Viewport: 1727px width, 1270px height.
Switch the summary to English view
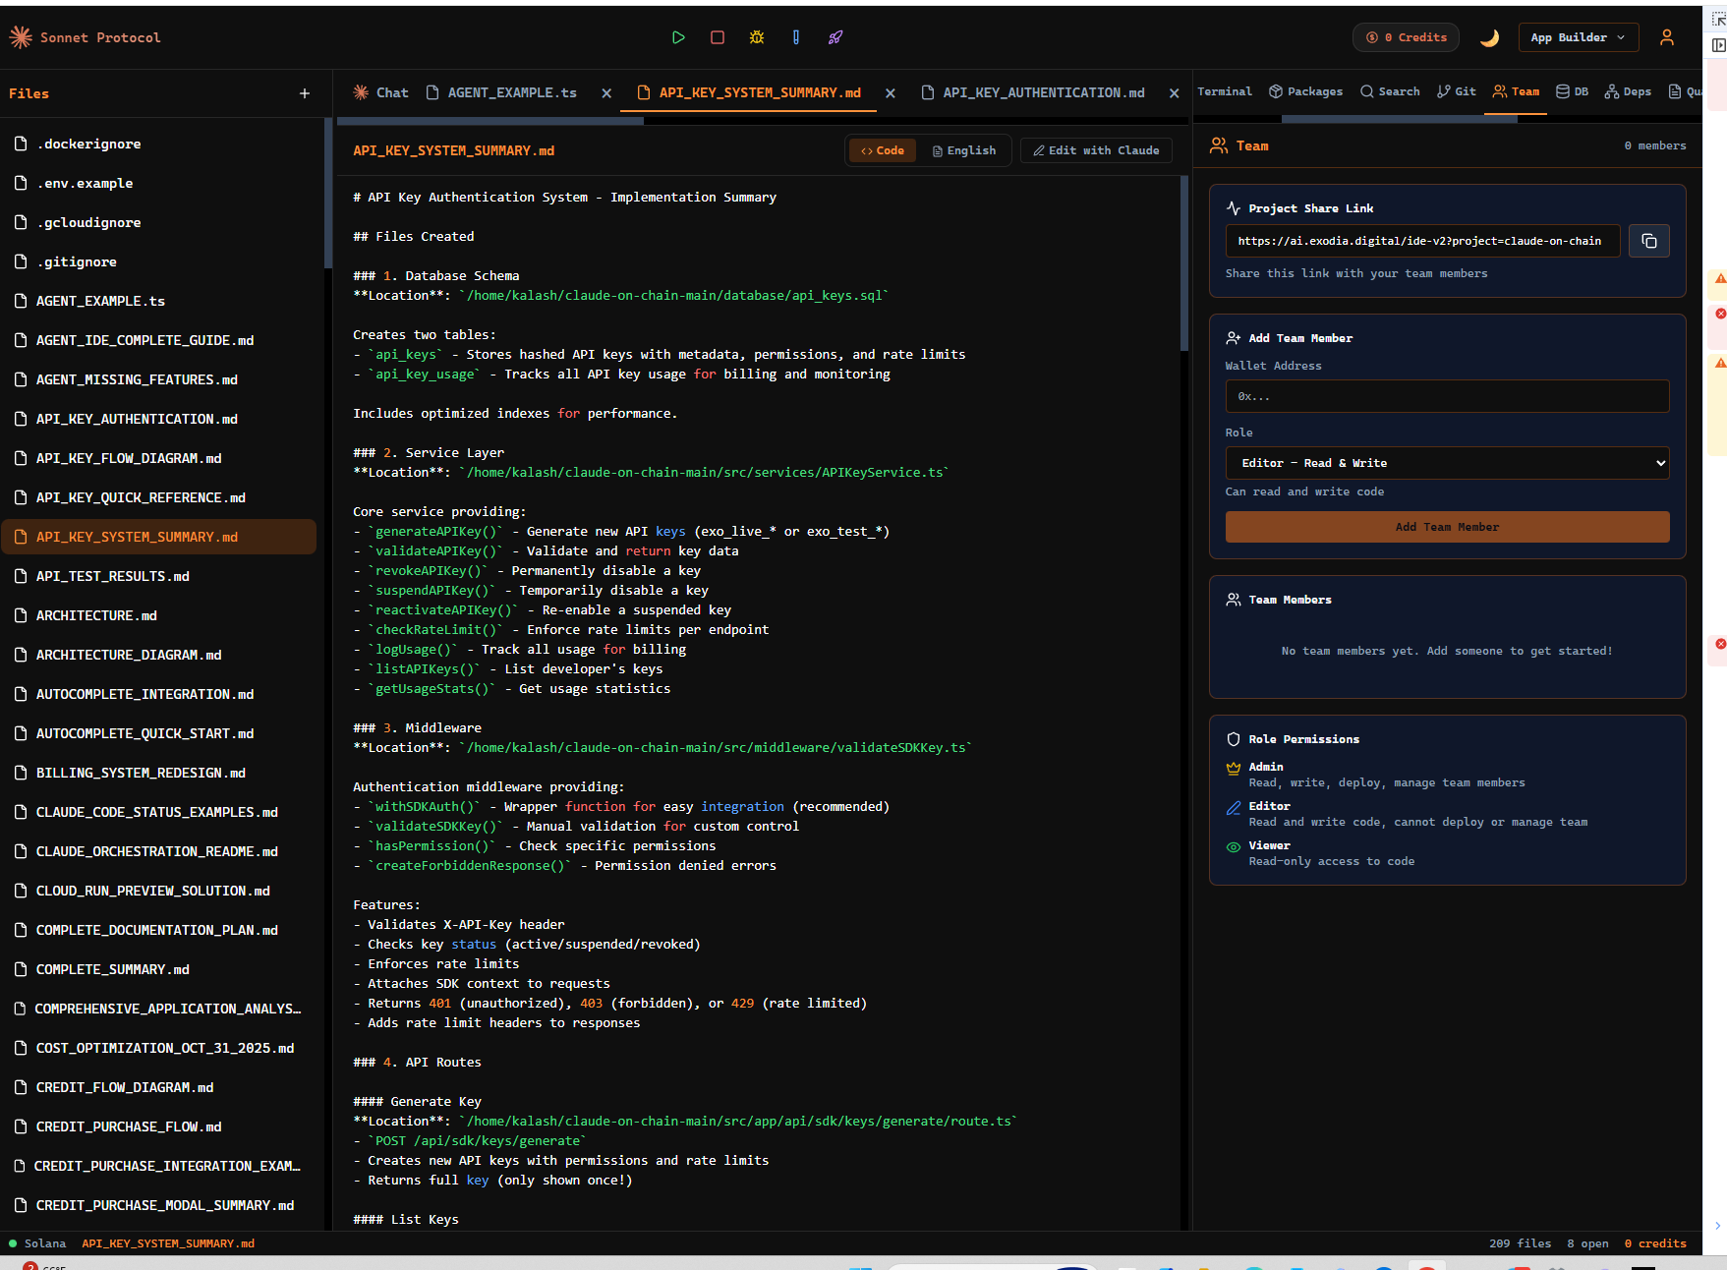click(964, 150)
